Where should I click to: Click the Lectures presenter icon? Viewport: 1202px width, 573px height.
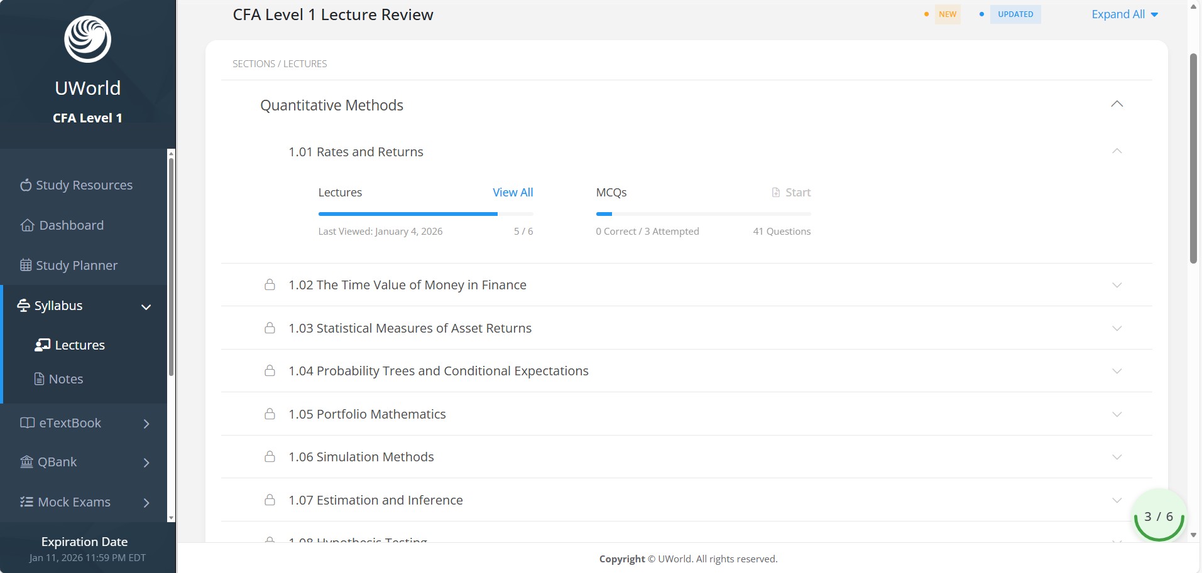pos(42,345)
